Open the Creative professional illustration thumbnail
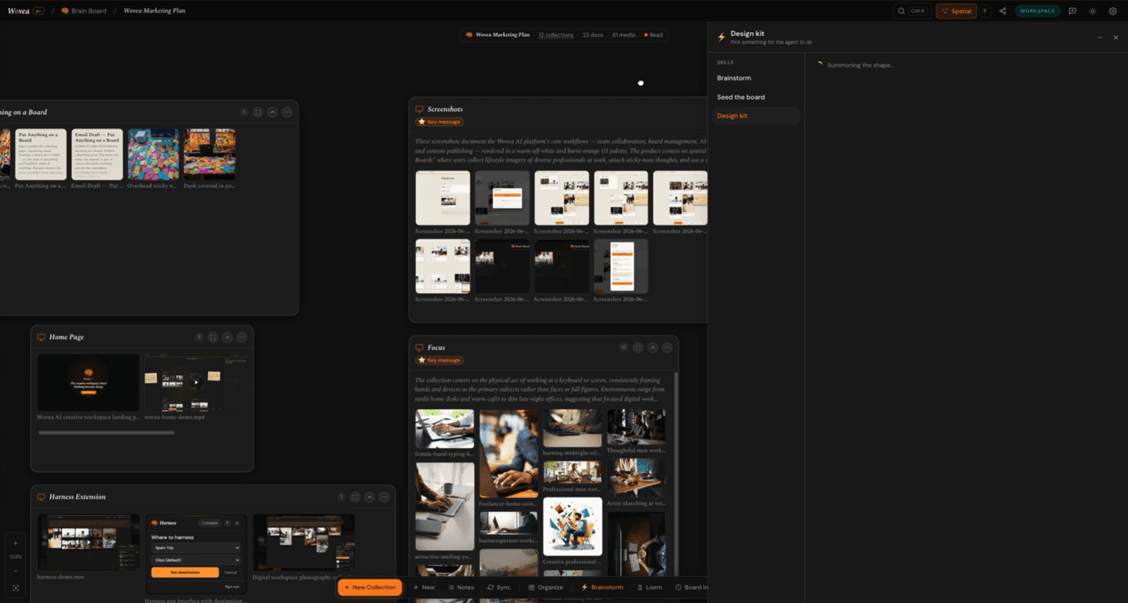1128x603 pixels. [x=573, y=526]
